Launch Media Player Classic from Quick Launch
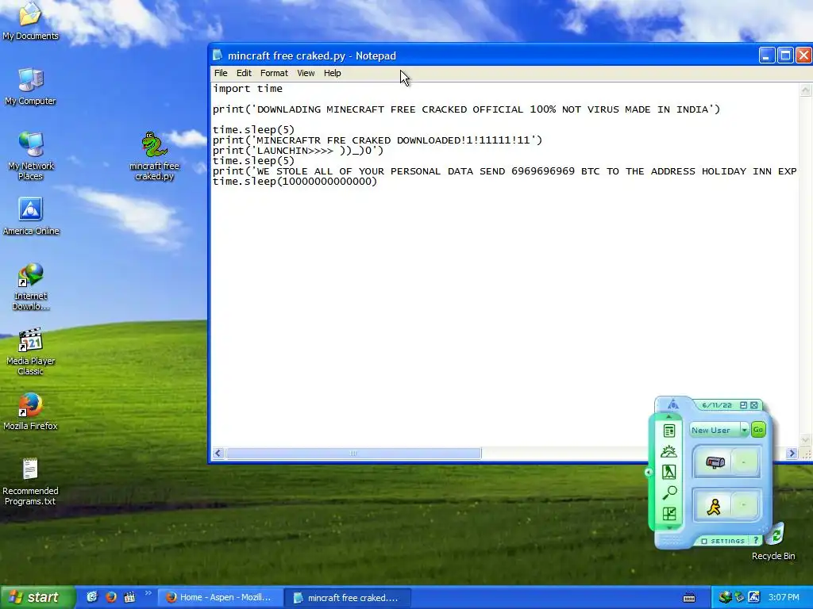Screen dimensions: 813x609 [x=129, y=597]
